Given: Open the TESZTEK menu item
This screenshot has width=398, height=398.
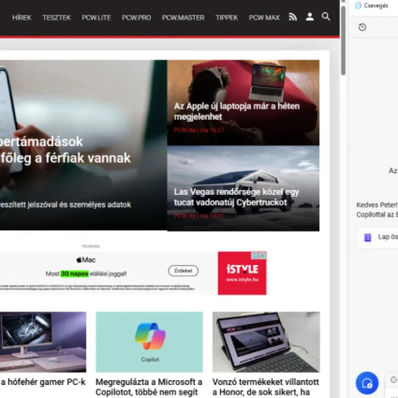Looking at the screenshot, I should pyautogui.click(x=57, y=17).
